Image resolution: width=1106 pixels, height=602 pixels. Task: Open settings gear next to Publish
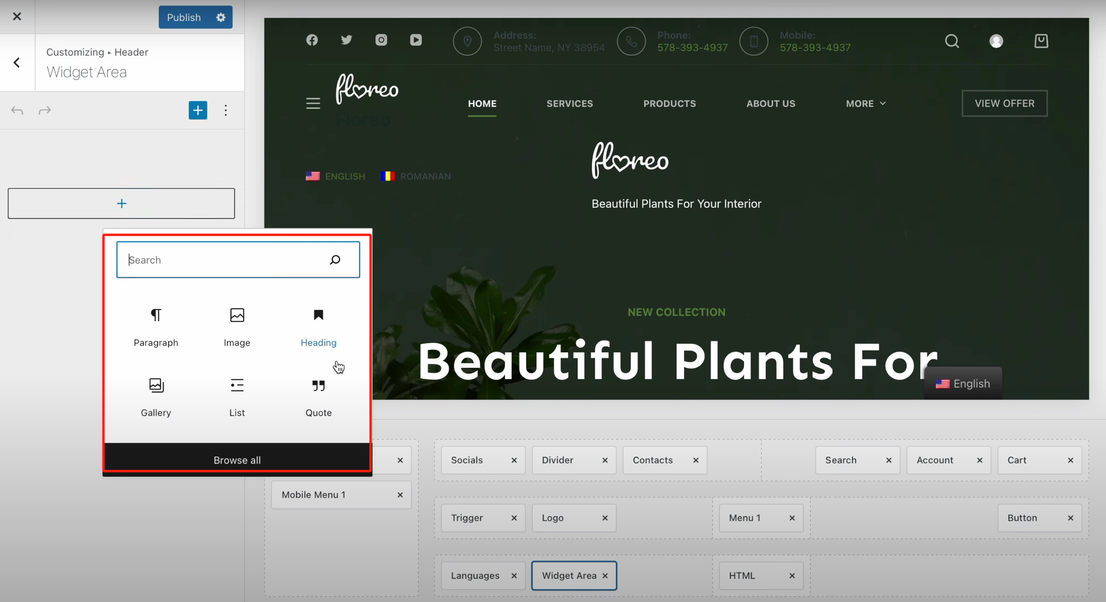point(220,17)
